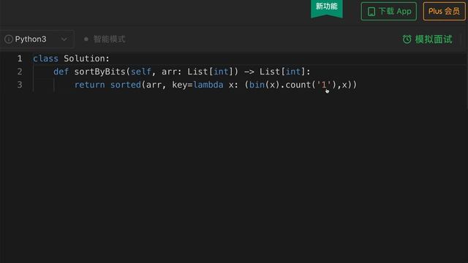Image resolution: width=468 pixels, height=263 pixels.
Task: Click the 'return' keyword in line 3
Action: pyautogui.click(x=89, y=85)
